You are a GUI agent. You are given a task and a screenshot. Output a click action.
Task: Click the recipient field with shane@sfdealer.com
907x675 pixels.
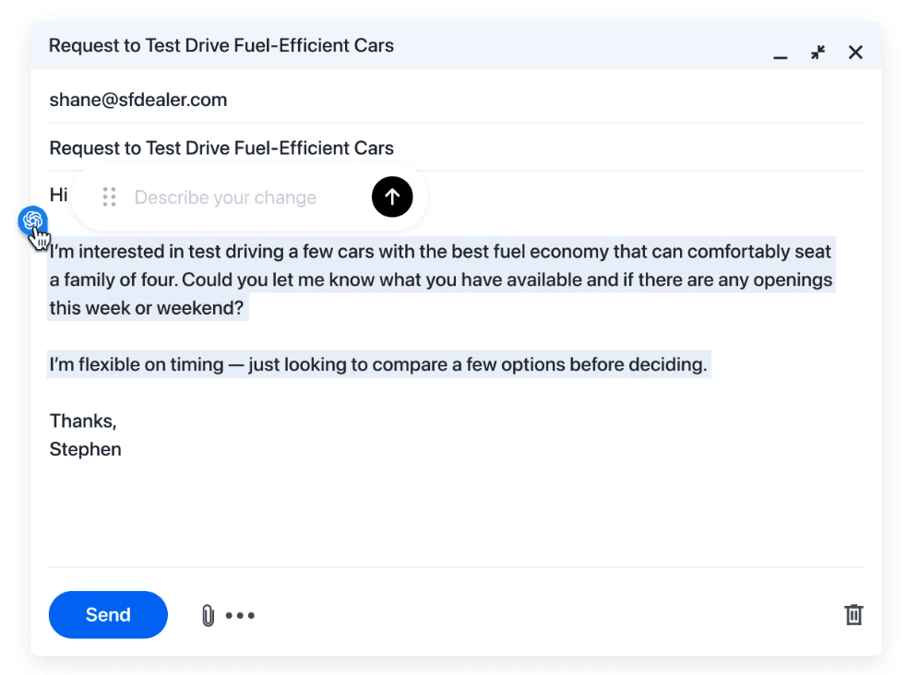pyautogui.click(x=138, y=100)
